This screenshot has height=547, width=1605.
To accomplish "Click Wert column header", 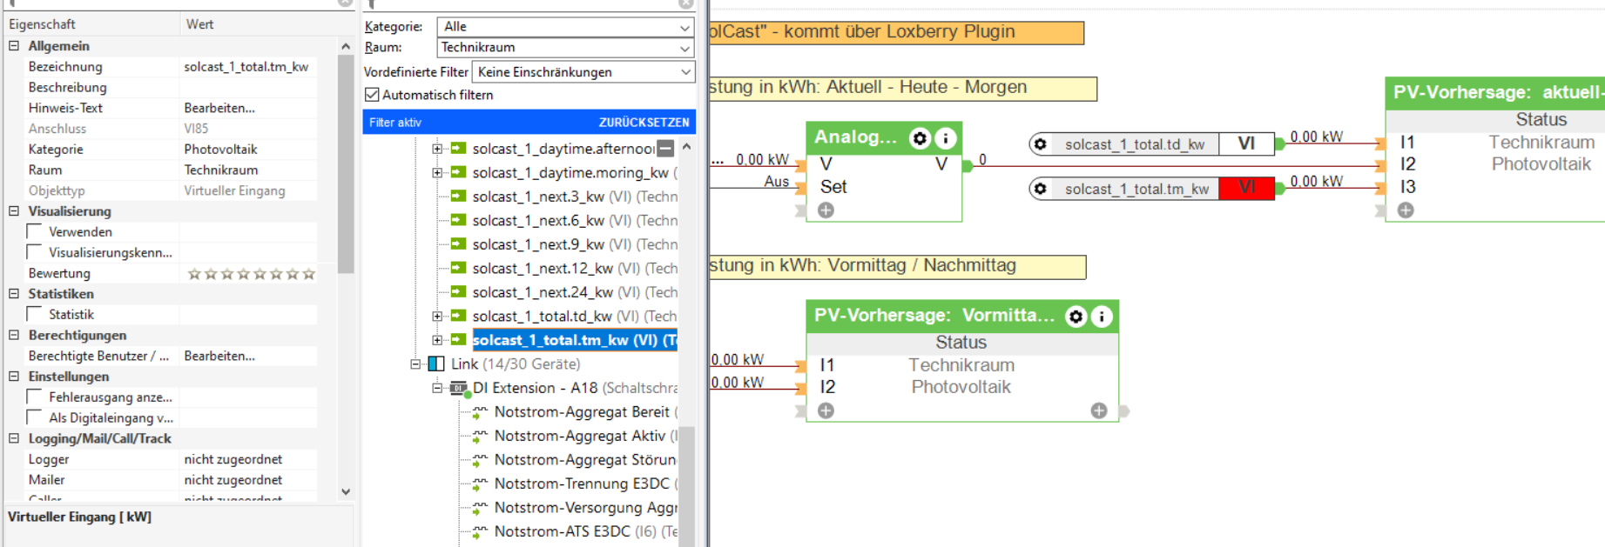I will [x=199, y=24].
